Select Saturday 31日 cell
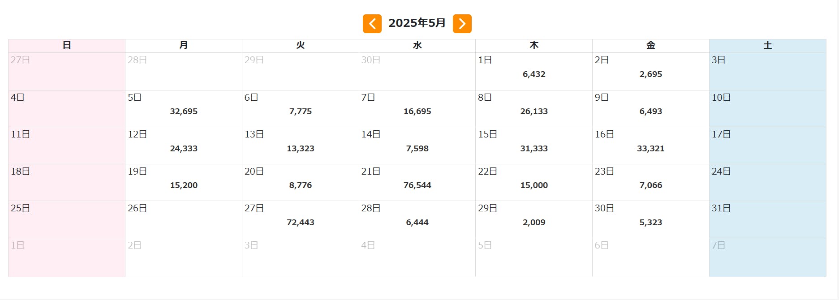839x300 pixels. (x=767, y=219)
